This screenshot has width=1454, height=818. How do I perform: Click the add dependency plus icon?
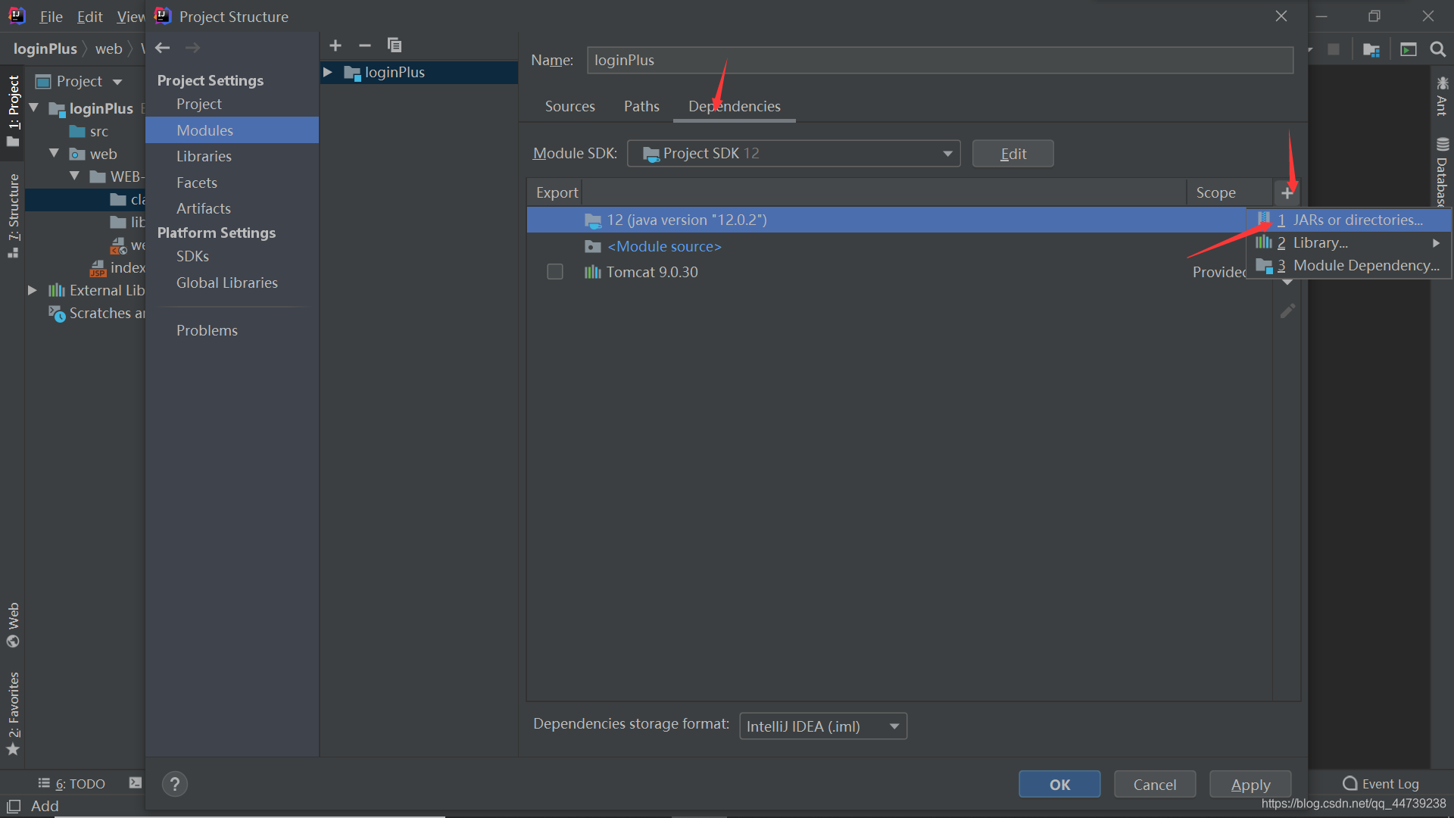pos(1287,193)
